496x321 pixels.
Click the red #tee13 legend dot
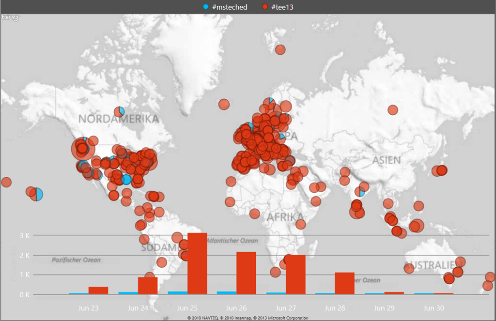(x=265, y=7)
